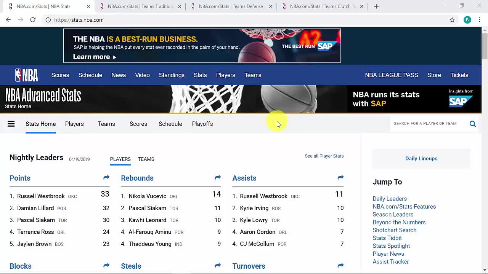The image size is (488, 274).
Task: Switch to Teams Defense browser tab
Action: pyautogui.click(x=231, y=6)
